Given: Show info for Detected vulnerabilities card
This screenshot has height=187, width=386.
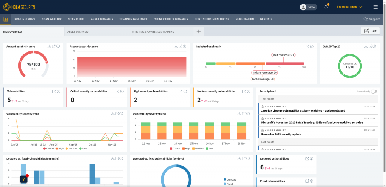Looking at the screenshot, I should (311, 158).
